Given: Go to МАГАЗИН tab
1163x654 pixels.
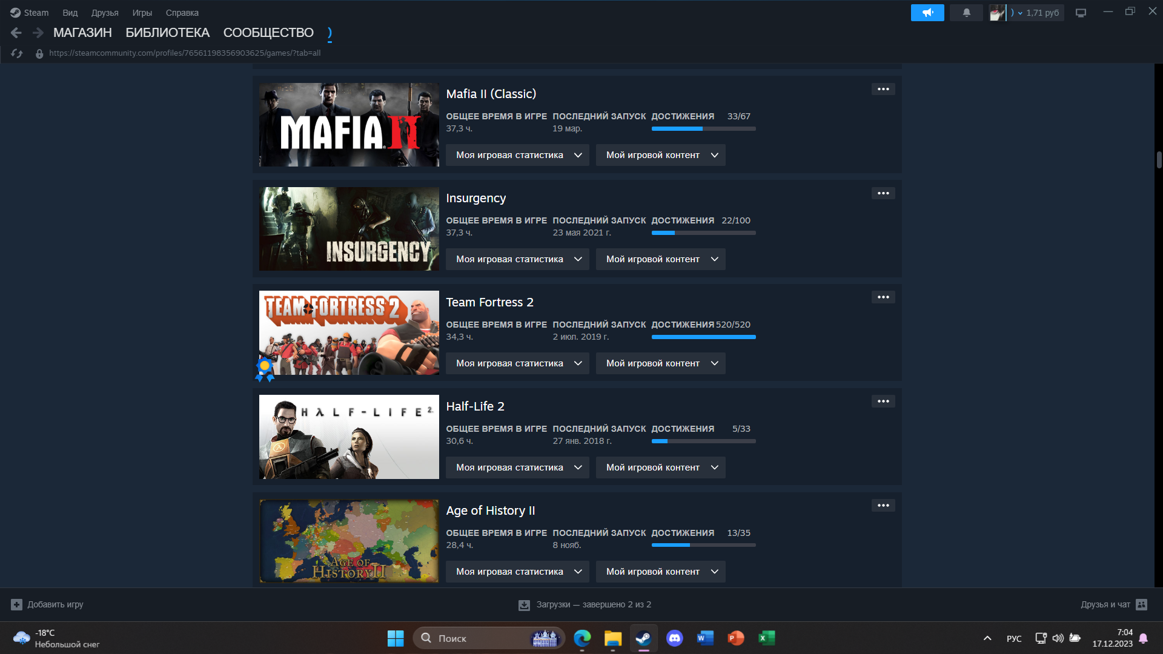Looking at the screenshot, I should (82, 33).
